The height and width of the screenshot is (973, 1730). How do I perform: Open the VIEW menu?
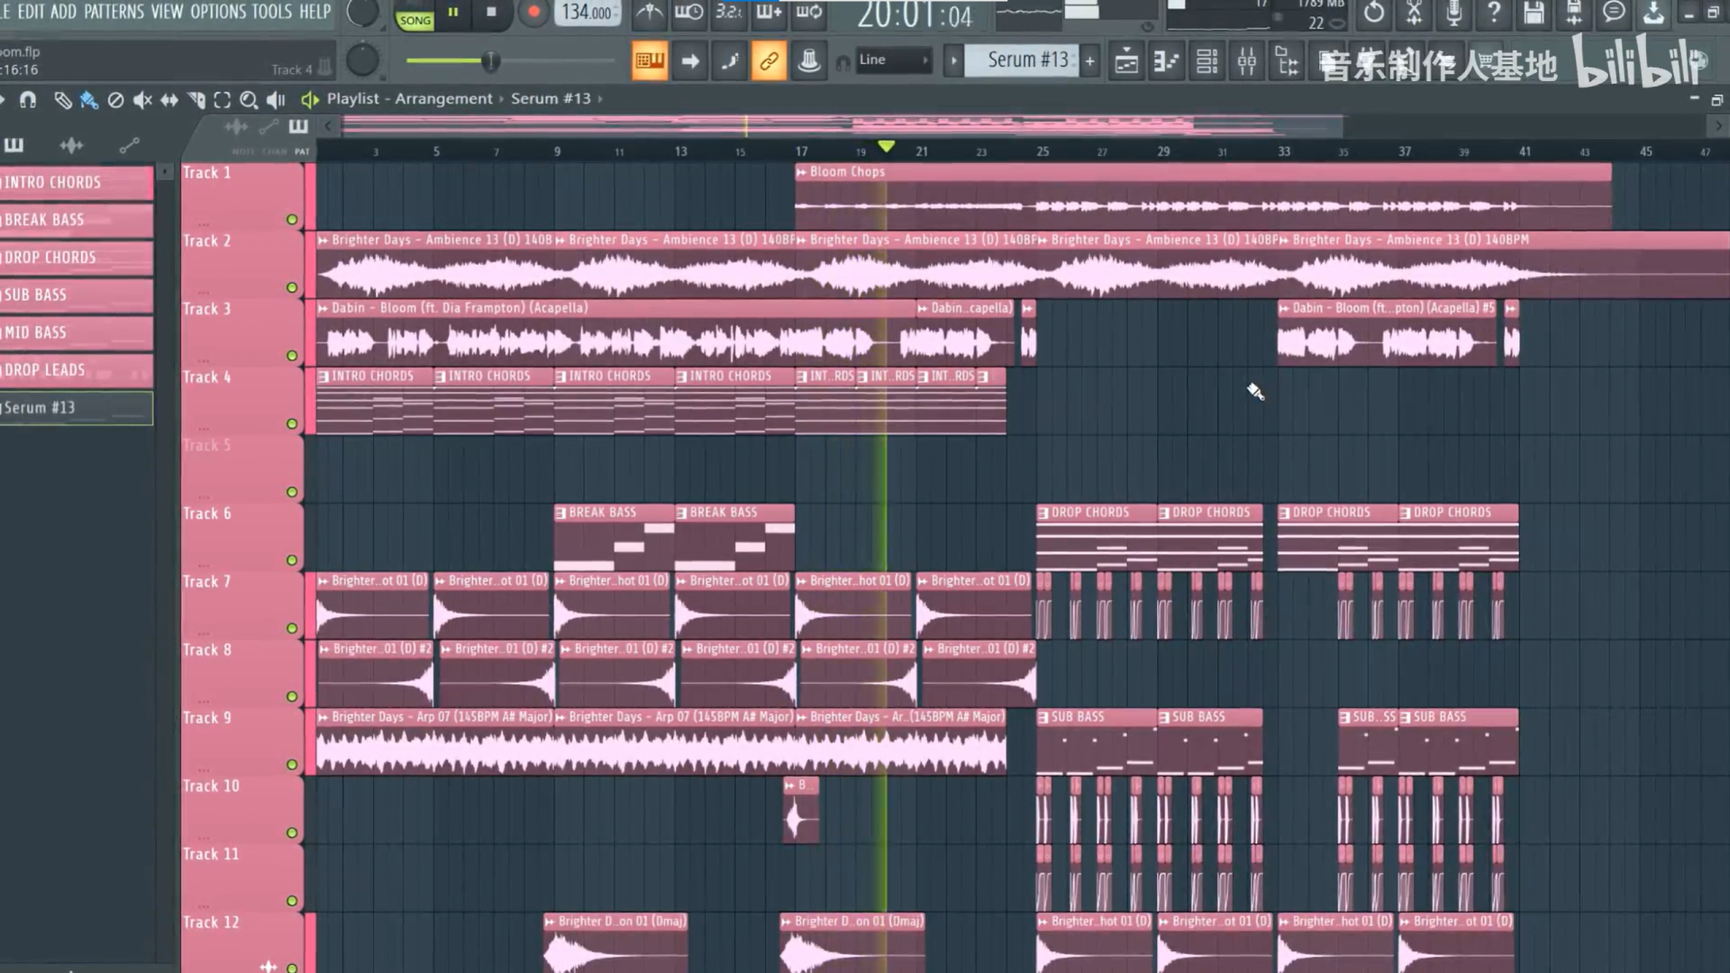tap(167, 12)
